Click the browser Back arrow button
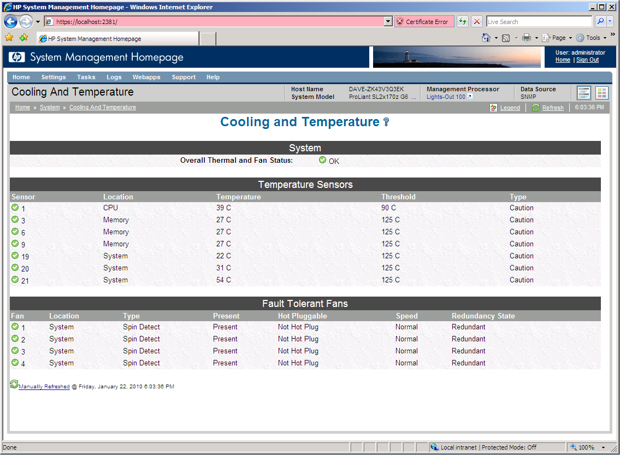Screen dimensions: 620x455 coord(11,21)
